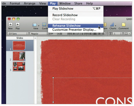This screenshot has height=106, width=134.
Task: Click the Slides panel header
Action: [x=20, y=38]
